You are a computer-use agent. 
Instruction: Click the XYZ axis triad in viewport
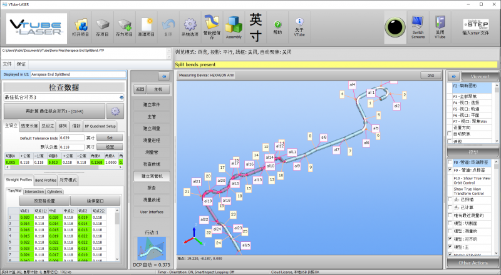(194, 237)
